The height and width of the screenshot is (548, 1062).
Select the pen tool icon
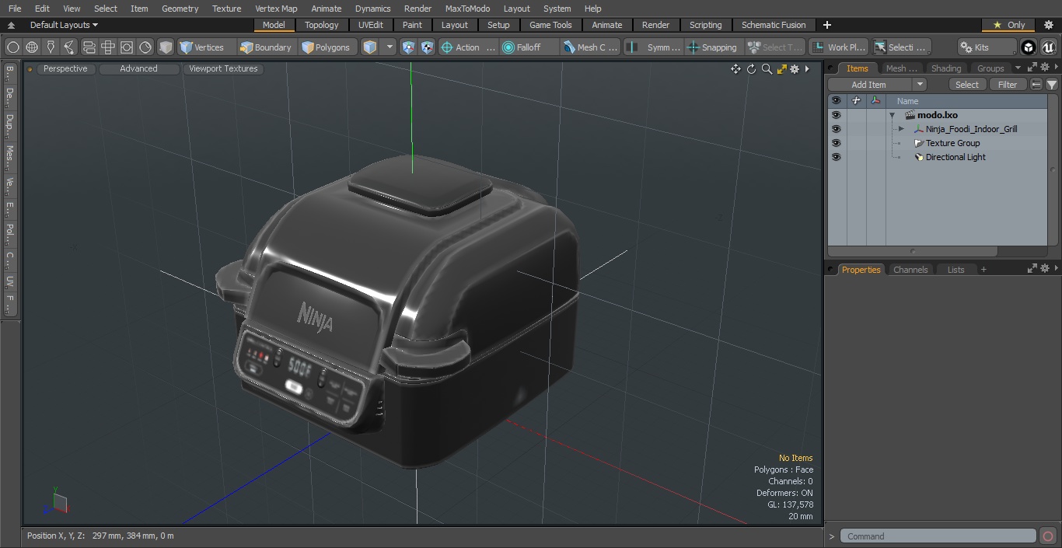[x=51, y=47]
